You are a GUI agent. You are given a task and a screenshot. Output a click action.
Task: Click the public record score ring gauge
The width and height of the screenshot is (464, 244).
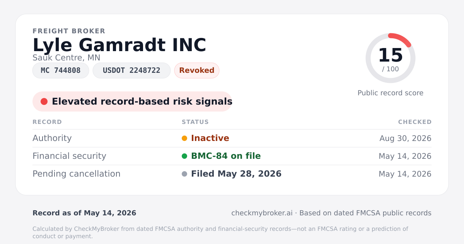391,58
